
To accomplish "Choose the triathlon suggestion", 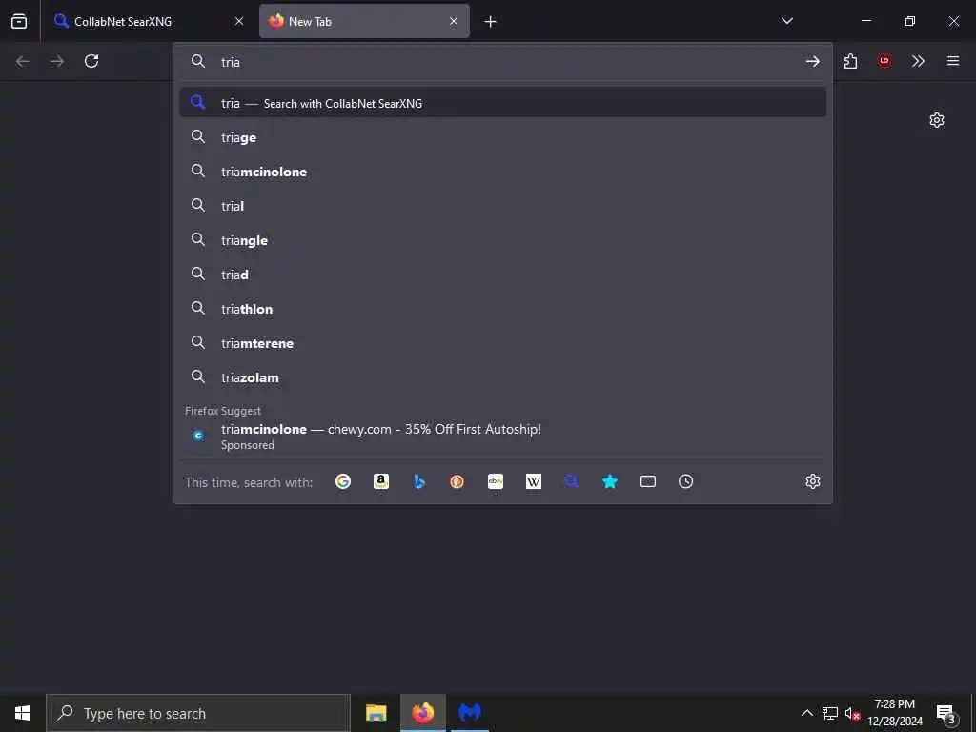I will [503, 309].
